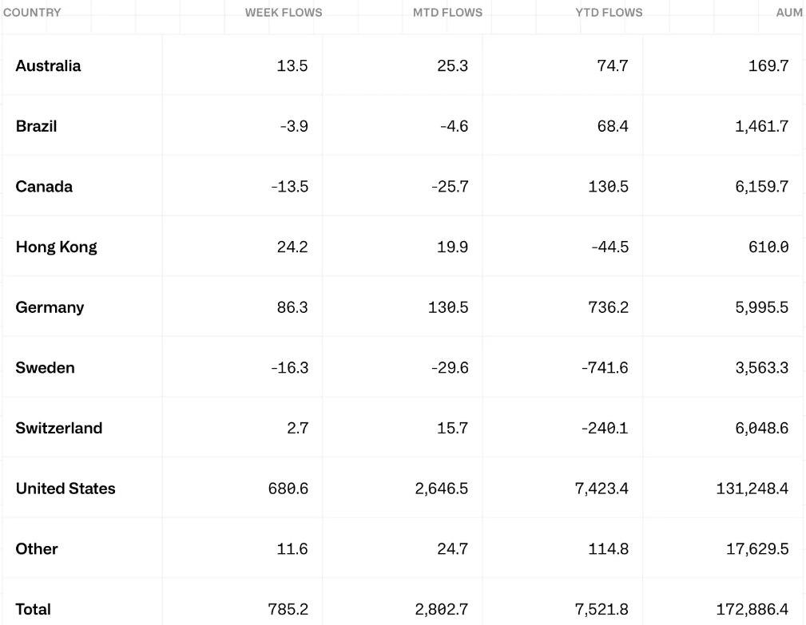Click the MTD FLOWS column header
Viewport: 806px width, 625px height.
pyautogui.click(x=447, y=12)
